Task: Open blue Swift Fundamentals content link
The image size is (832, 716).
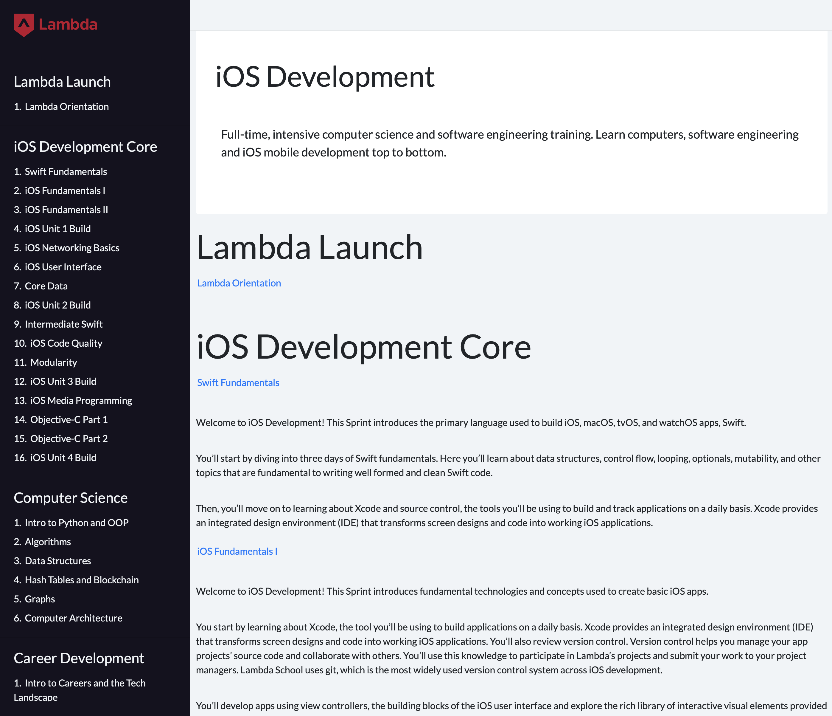Action: click(238, 382)
